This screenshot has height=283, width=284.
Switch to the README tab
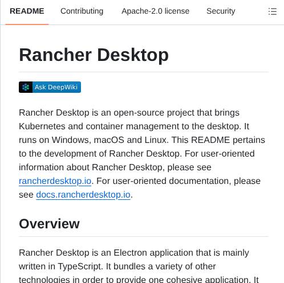click(27, 11)
